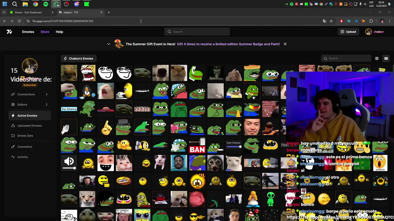Open Spotify from the taskbar
This screenshot has height=221, width=394.
(x=46, y=4)
